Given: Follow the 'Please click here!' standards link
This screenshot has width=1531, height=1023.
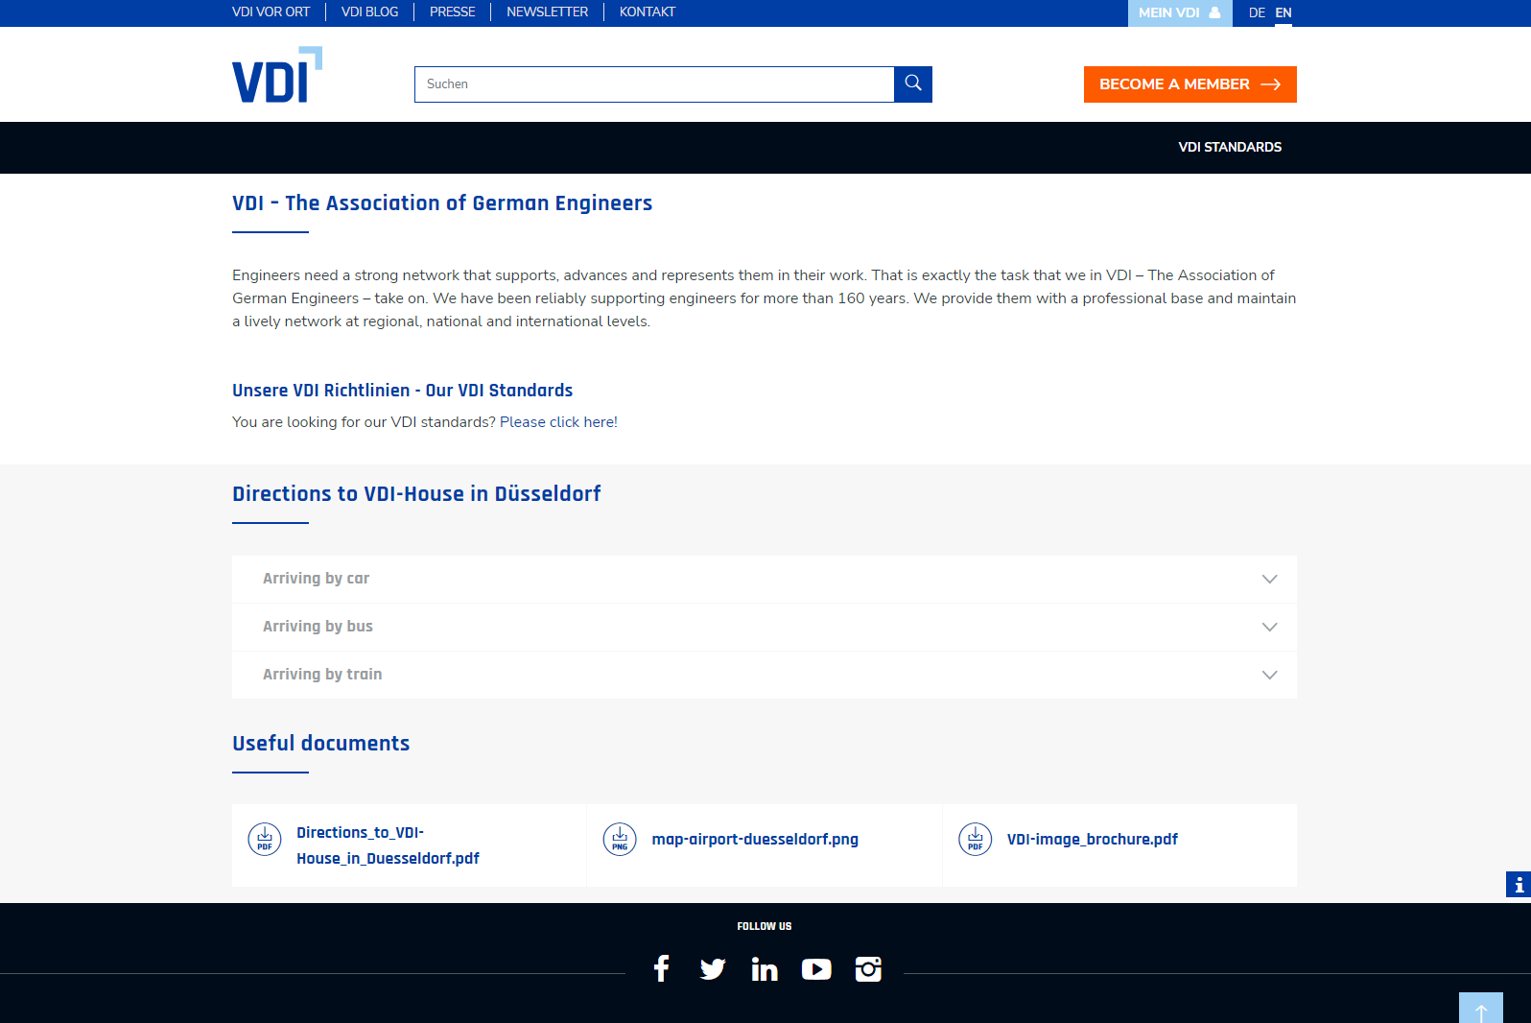Looking at the screenshot, I should tap(558, 422).
